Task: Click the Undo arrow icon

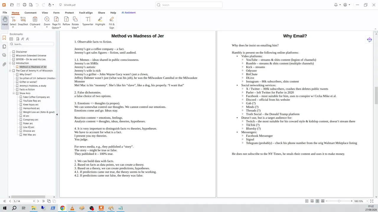Action: click(x=37, y=5)
